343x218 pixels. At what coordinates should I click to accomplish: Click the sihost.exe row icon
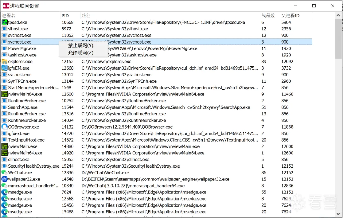point(5,29)
